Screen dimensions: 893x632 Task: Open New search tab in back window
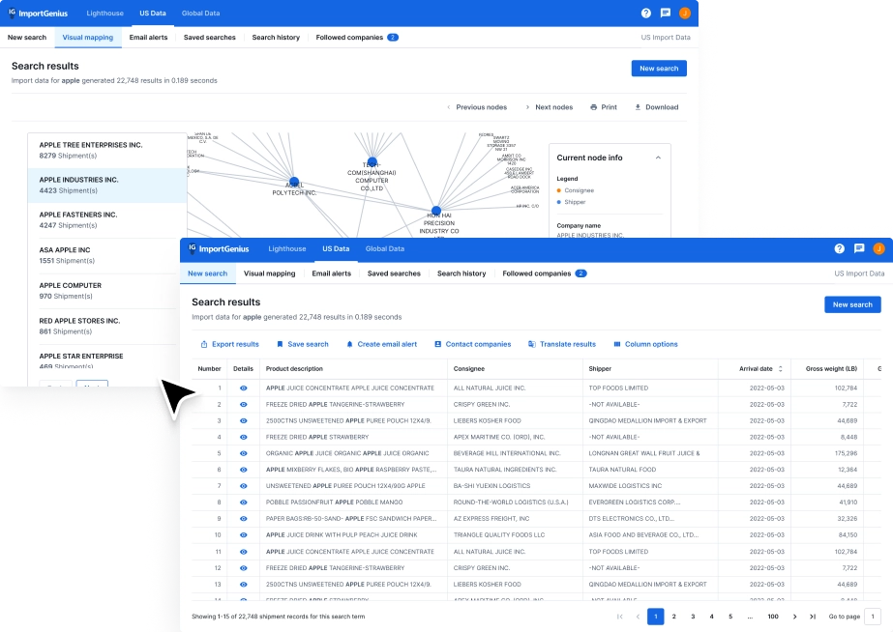pyautogui.click(x=27, y=38)
